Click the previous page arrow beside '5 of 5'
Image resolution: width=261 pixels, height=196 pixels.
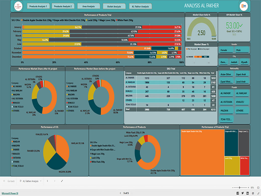point(120,193)
